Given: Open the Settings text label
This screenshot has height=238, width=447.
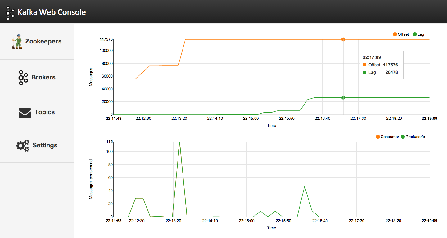Looking at the screenshot, I should [45, 146].
